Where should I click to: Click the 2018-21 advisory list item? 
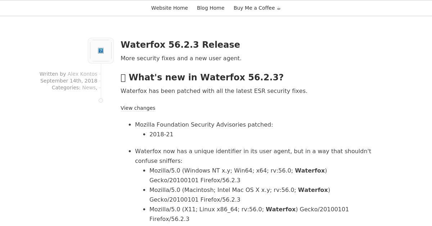(x=161, y=134)
